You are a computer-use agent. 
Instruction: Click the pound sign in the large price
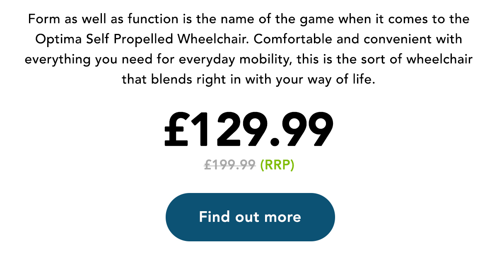[x=177, y=129]
